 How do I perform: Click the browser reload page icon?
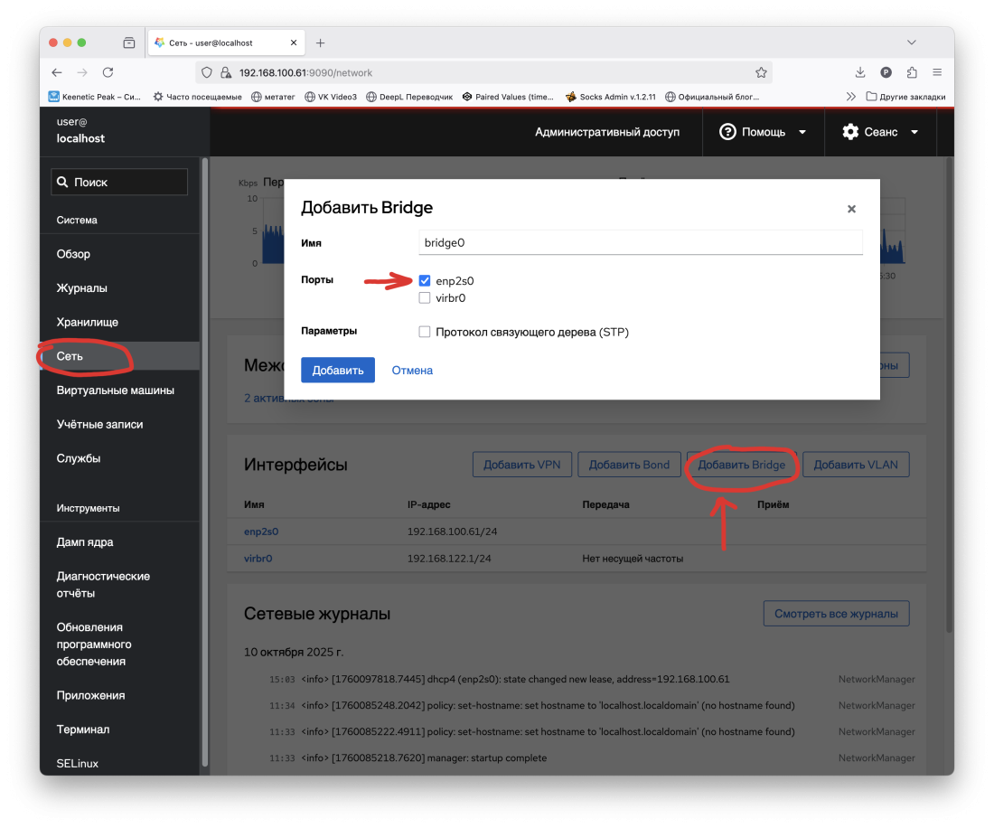108,72
